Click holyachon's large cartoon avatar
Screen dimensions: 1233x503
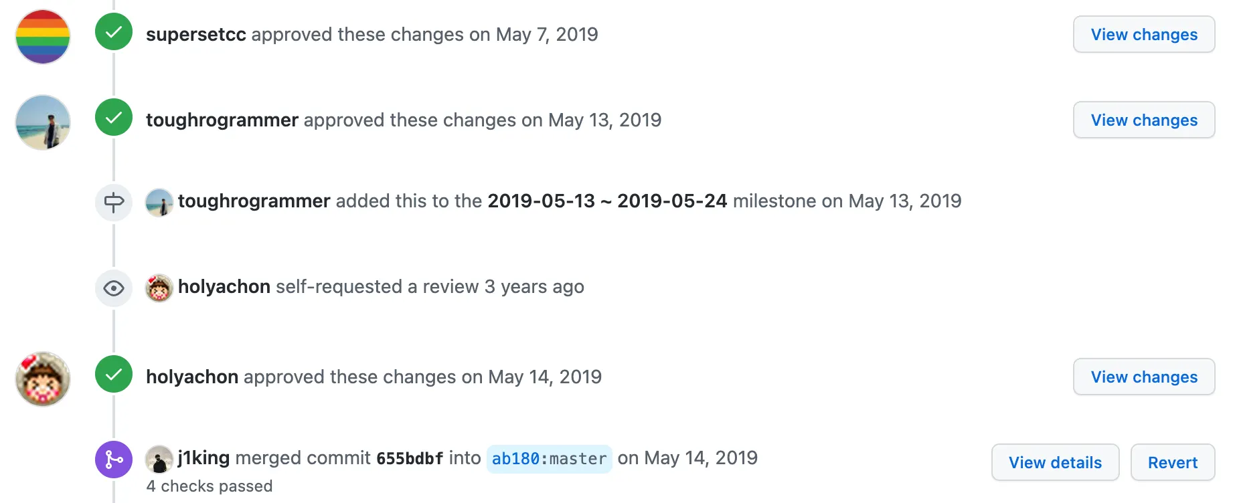coord(43,379)
